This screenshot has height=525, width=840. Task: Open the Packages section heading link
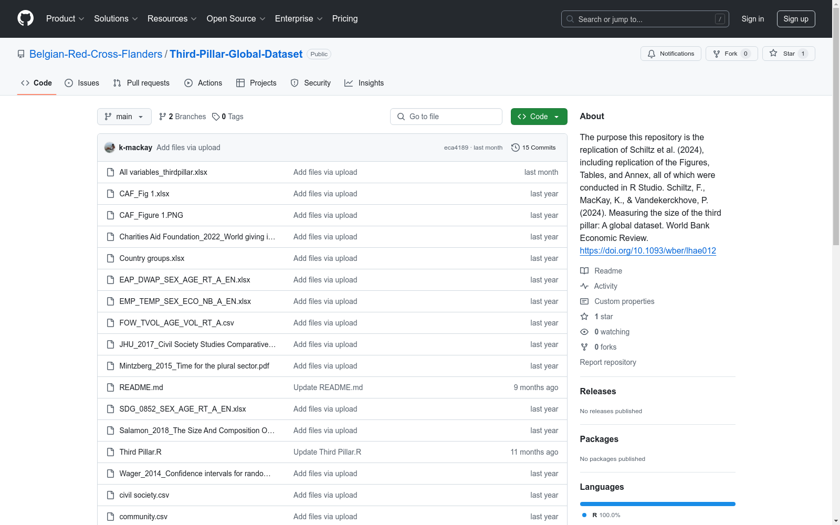[x=599, y=439]
